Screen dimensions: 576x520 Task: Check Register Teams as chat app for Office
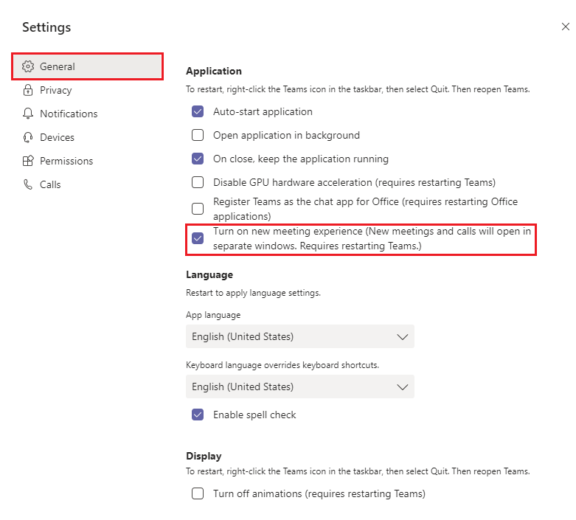point(198,208)
